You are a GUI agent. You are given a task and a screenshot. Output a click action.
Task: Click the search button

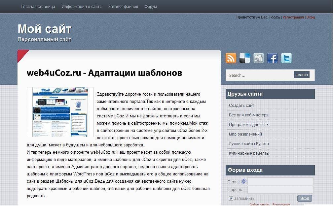(302, 75)
